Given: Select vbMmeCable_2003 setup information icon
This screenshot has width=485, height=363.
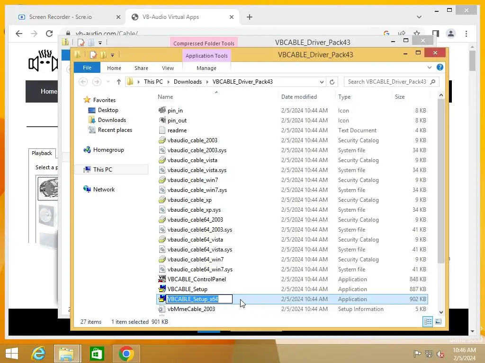Looking at the screenshot, I should point(162,309).
